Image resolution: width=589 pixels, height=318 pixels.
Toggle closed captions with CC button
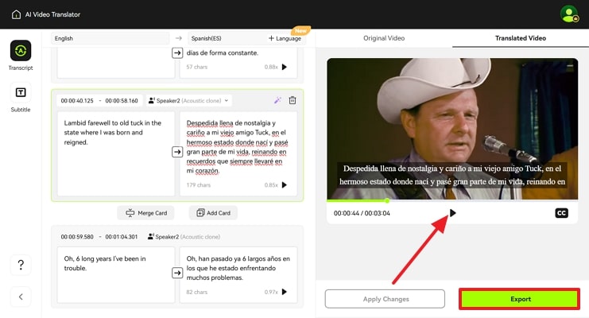click(562, 213)
